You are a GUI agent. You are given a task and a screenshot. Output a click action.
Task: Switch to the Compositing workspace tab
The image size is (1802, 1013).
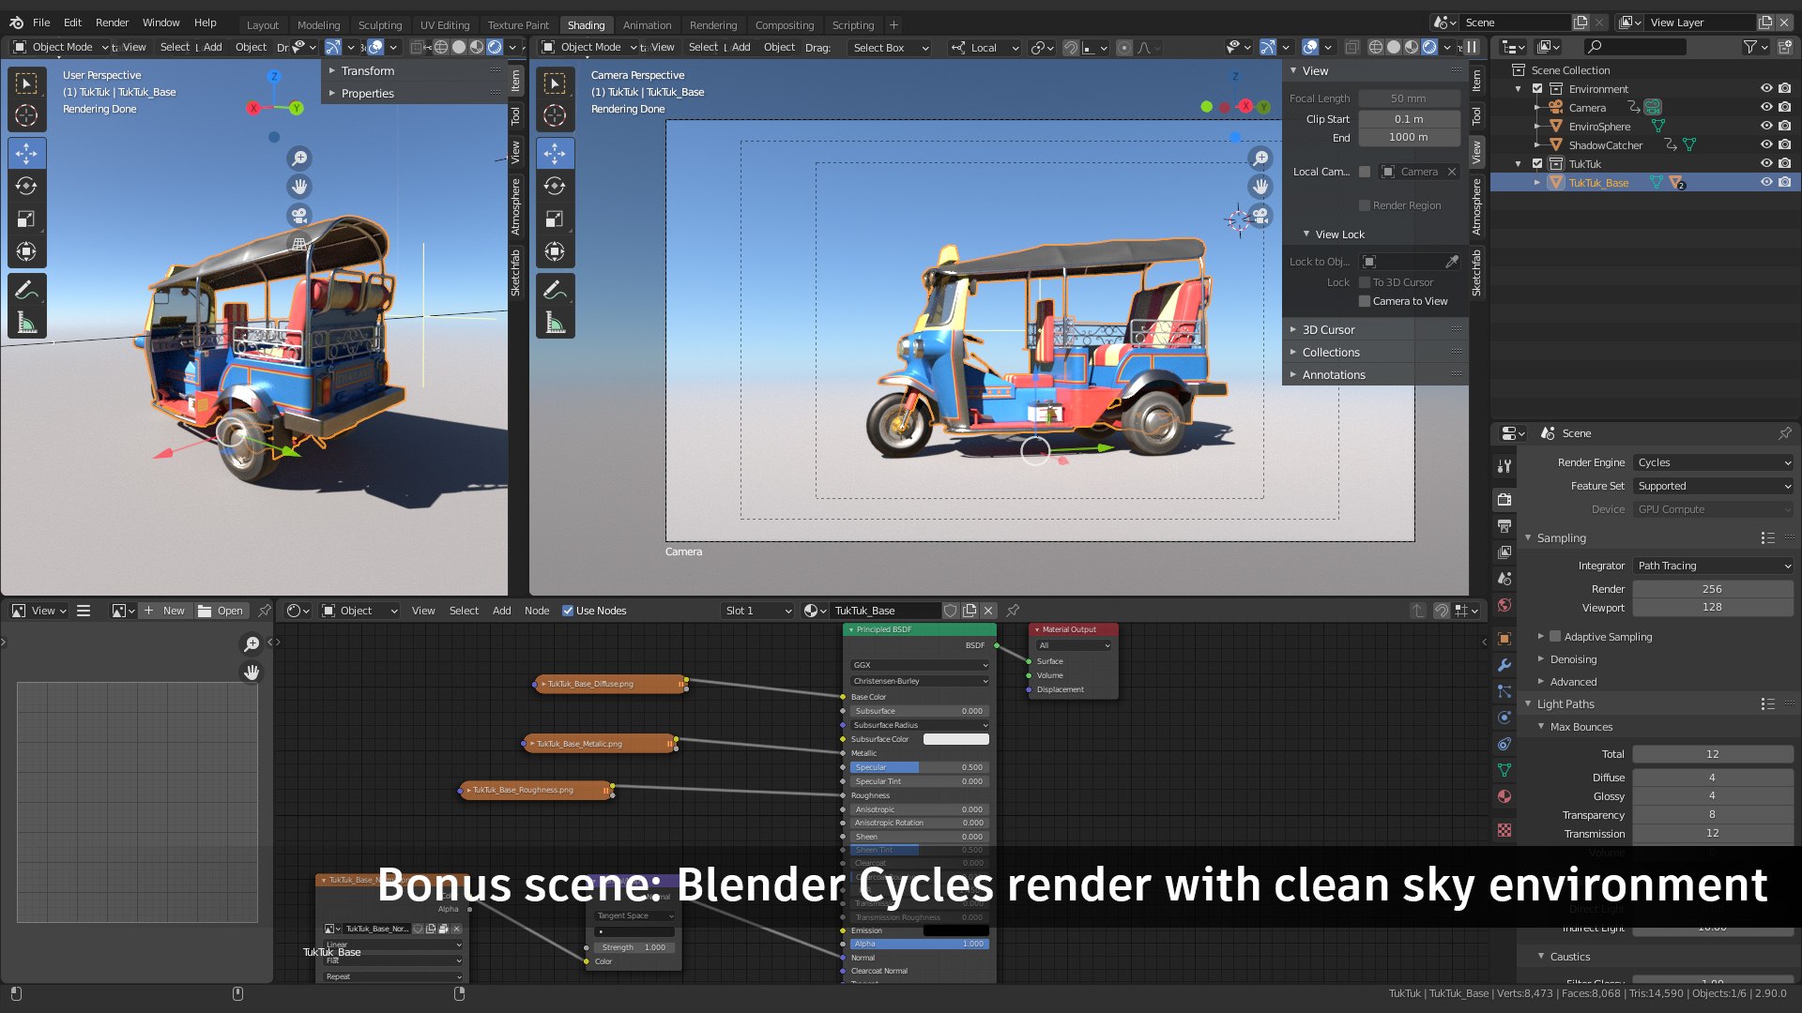(785, 25)
